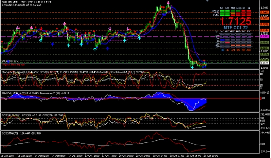
Task: Click the 16 Oct 2008 time axis label
Action: (7, 156)
